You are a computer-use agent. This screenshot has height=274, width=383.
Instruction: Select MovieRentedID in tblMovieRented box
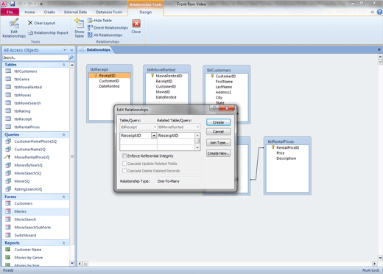point(169,76)
